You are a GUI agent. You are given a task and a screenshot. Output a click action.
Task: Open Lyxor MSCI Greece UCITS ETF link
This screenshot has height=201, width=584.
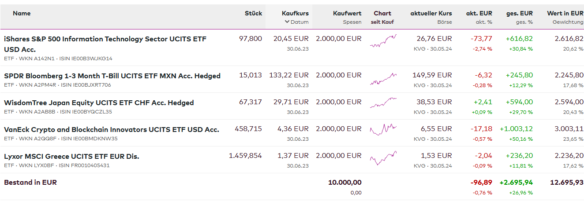(71, 156)
